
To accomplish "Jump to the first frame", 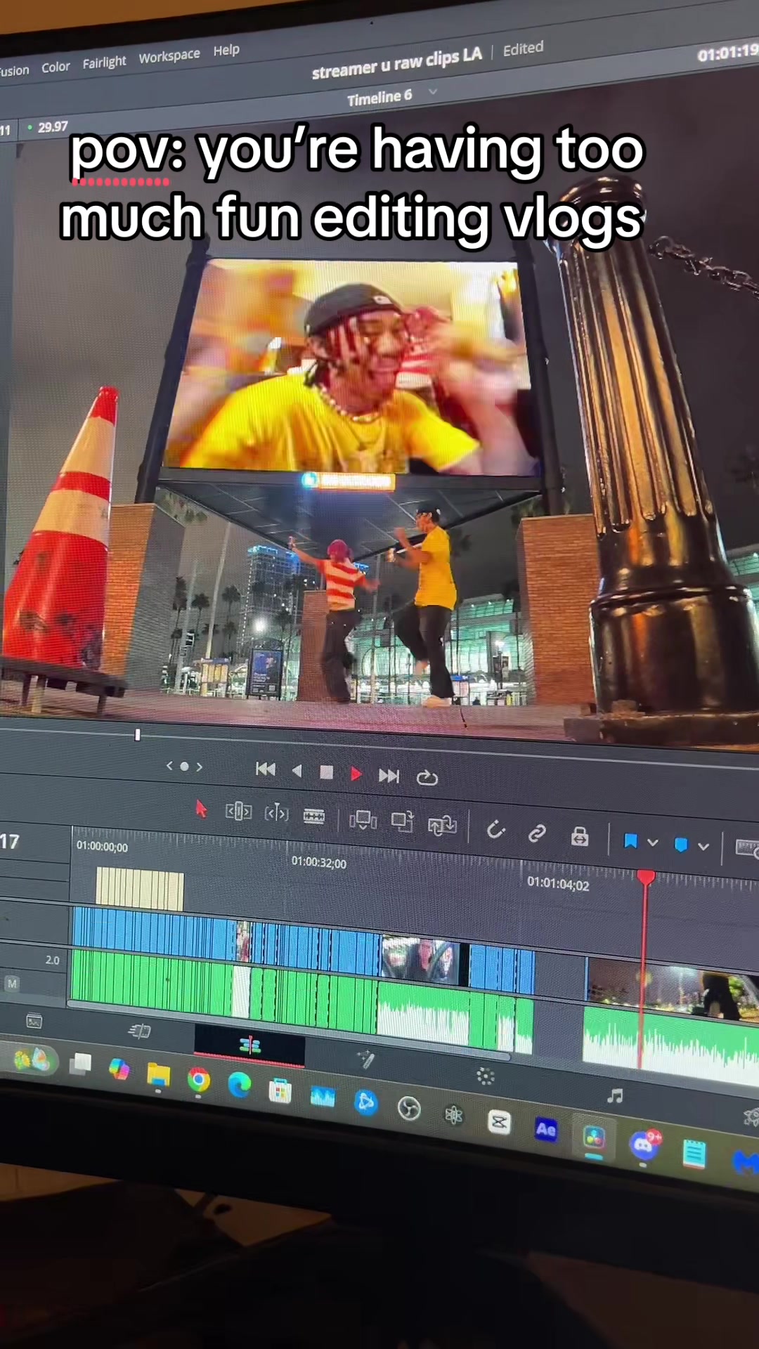I will tap(266, 769).
